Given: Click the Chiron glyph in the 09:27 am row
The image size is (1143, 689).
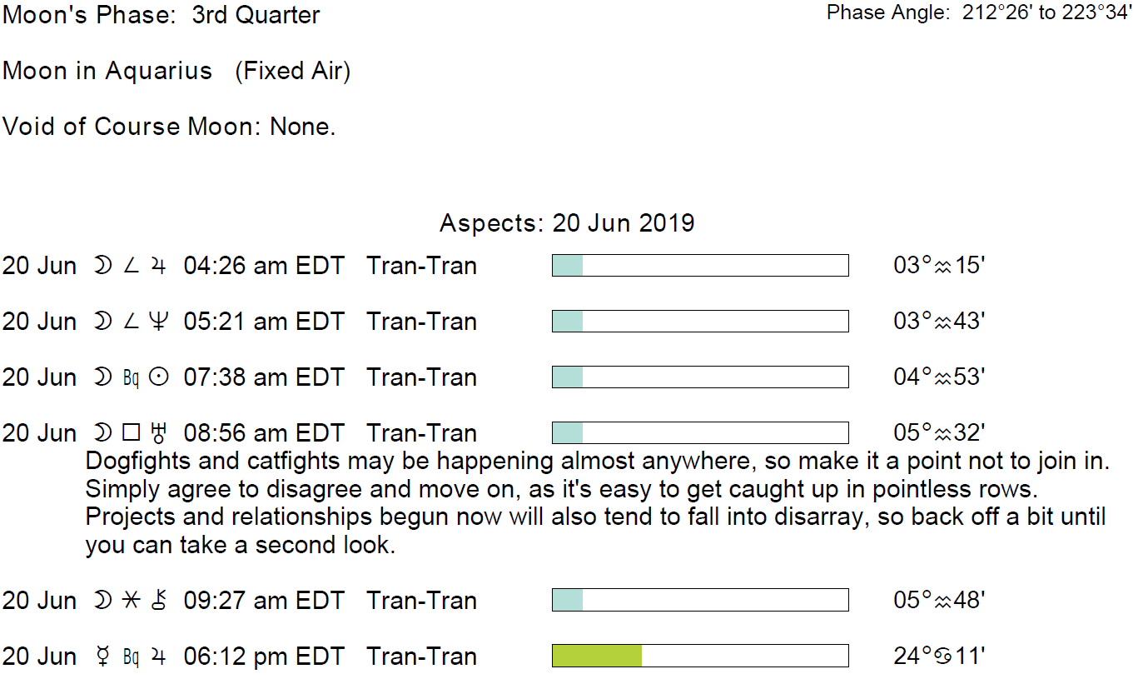Looking at the screenshot, I should (158, 602).
